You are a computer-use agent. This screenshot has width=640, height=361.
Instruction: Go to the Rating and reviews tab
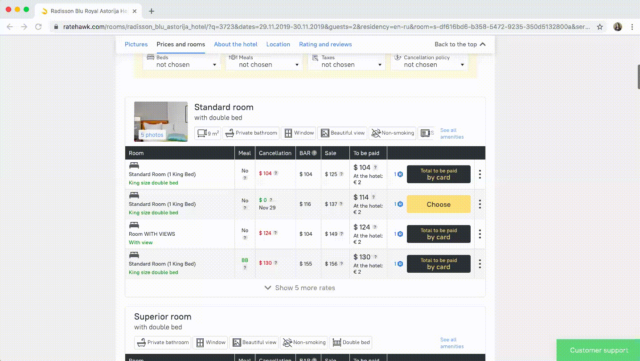pos(325,44)
